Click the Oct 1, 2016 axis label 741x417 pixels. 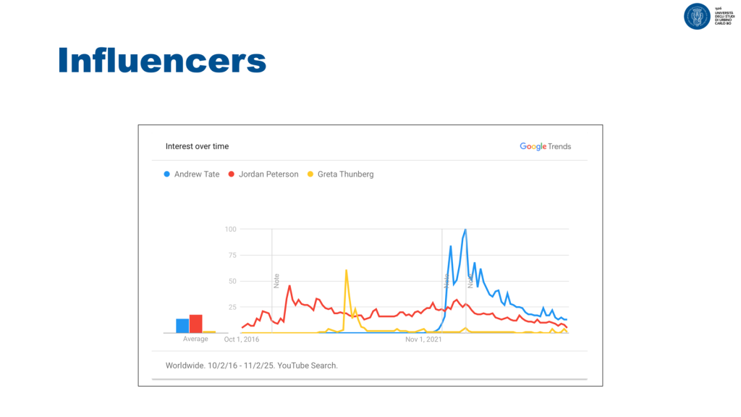click(242, 340)
